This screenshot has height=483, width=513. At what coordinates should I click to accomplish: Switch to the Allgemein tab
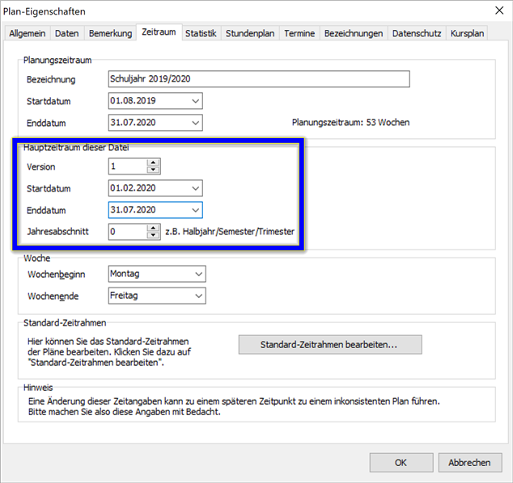[x=28, y=34]
